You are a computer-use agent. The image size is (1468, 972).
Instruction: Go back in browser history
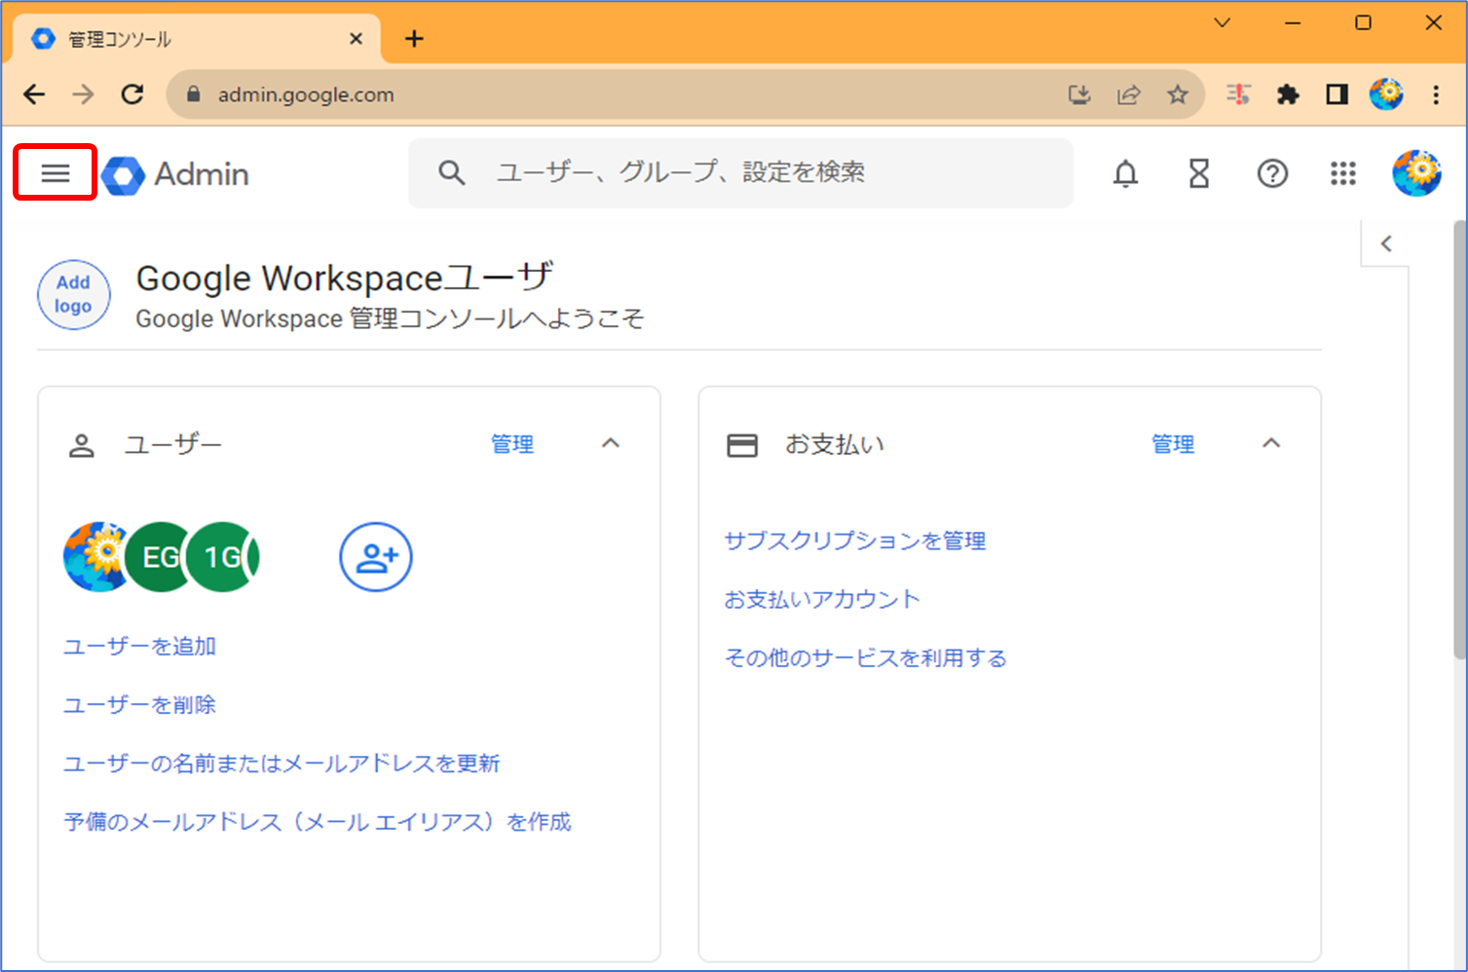coord(34,94)
